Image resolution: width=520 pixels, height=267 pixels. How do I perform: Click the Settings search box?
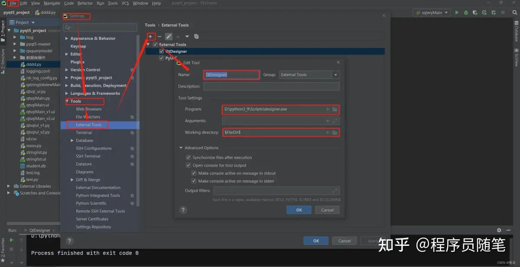click(x=100, y=28)
